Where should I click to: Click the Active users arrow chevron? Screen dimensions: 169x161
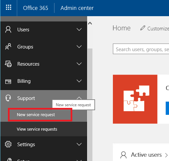pyautogui.click(x=166, y=155)
